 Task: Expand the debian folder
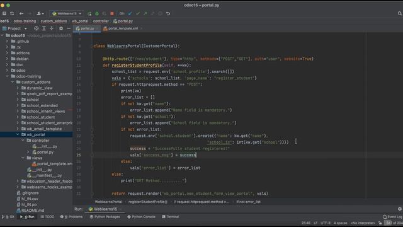pyautogui.click(x=7, y=59)
